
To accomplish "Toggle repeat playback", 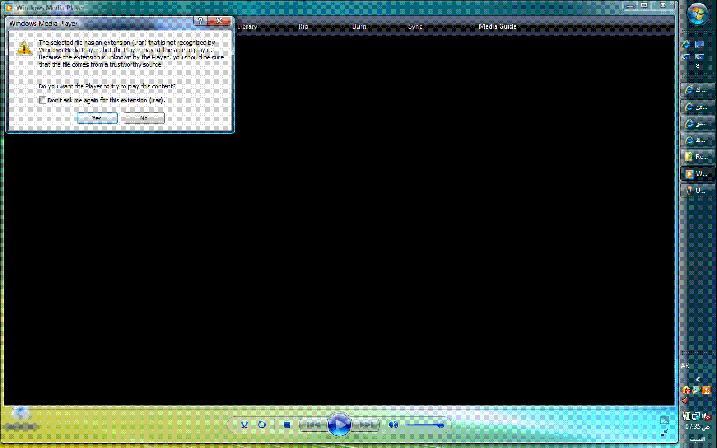I will coord(262,425).
